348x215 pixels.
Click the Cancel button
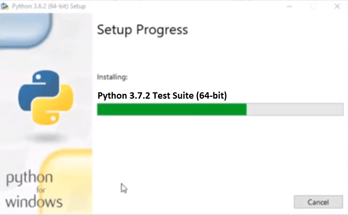click(x=318, y=202)
